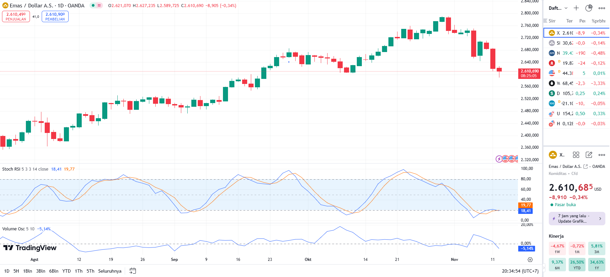Image resolution: width=610 pixels, height=277 pixels.
Task: Click the pink data approximation indicator badge
Action: [x=99, y=6]
